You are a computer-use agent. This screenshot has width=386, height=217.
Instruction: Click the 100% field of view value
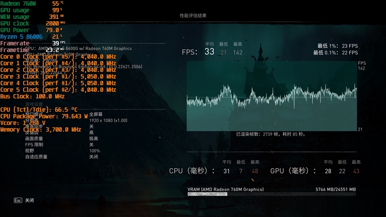[x=95, y=151]
